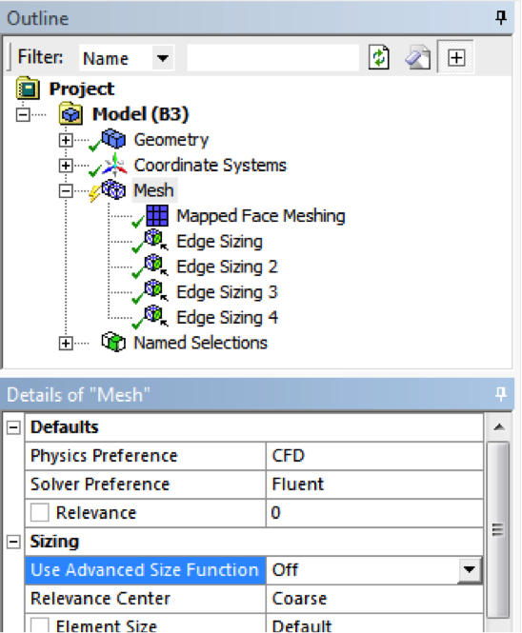Screen dimensions: 522x633
Task: Toggle the Element Size parameter checkbox
Action: pos(40,625)
